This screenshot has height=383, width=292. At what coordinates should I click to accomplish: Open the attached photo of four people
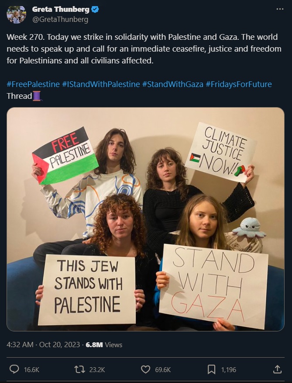pyautogui.click(x=146, y=219)
